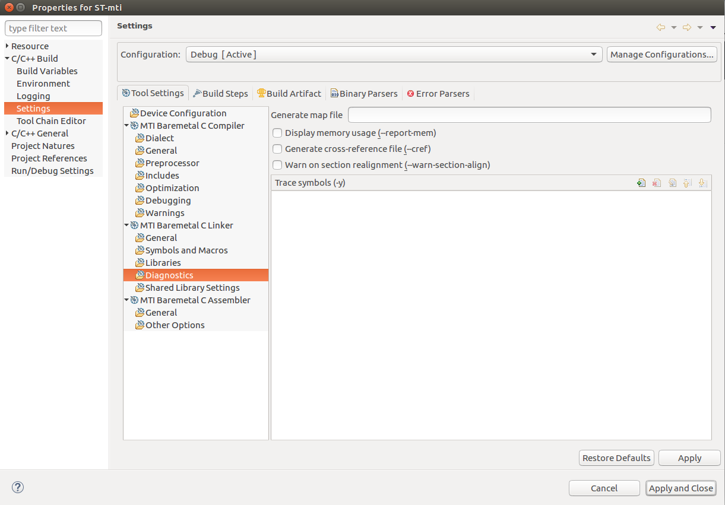This screenshot has height=505, width=725.
Task: Add a trace symbol entry icon
Action: (641, 183)
